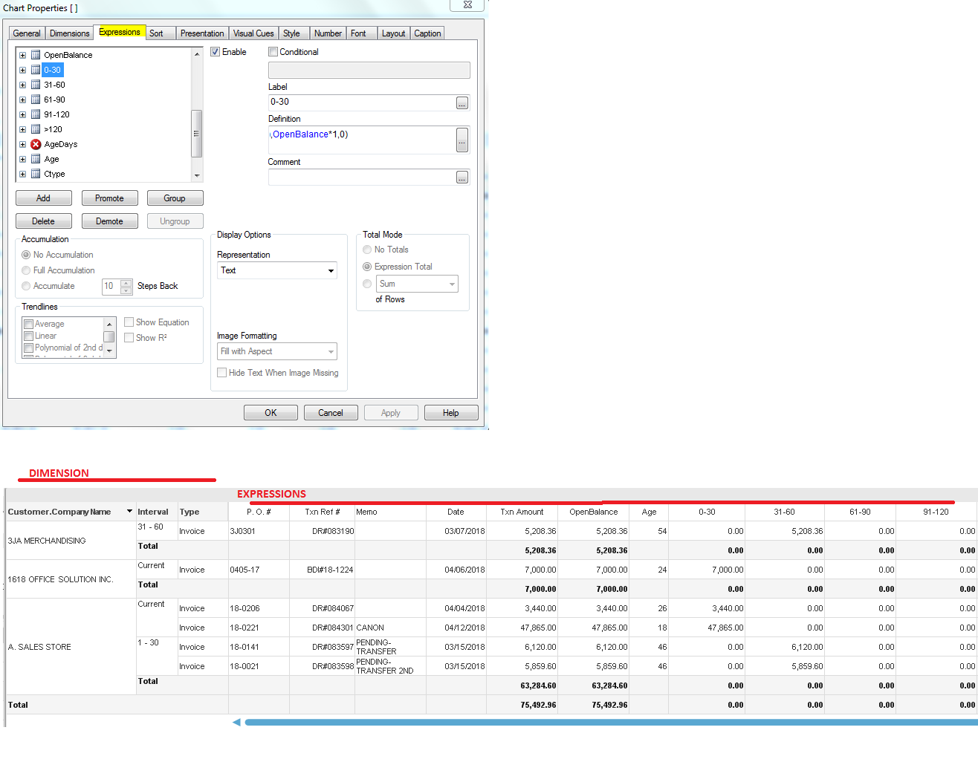
Task: Open the Definition expression editor ellipsis
Action: tap(462, 140)
